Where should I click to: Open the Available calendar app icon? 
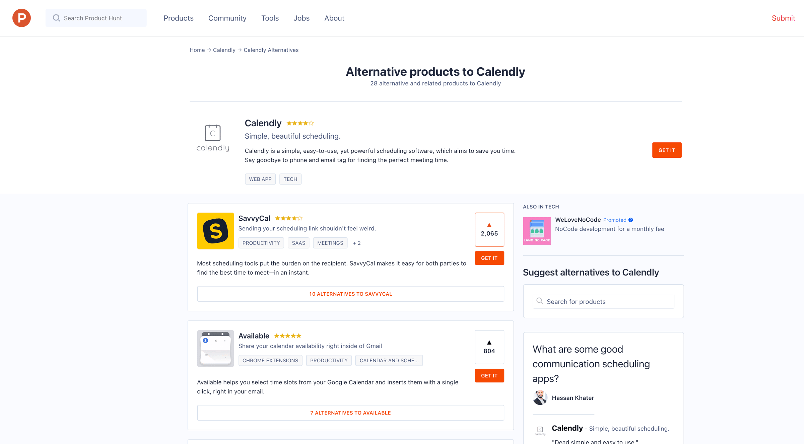(x=215, y=348)
